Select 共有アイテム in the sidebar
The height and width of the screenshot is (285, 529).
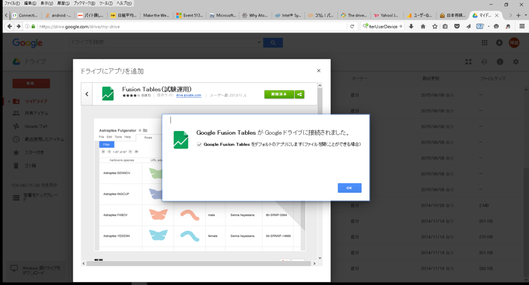(36, 113)
